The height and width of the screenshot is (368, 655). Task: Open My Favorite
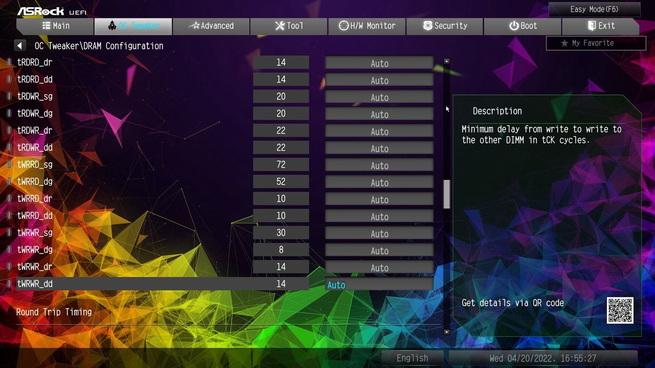click(x=596, y=43)
